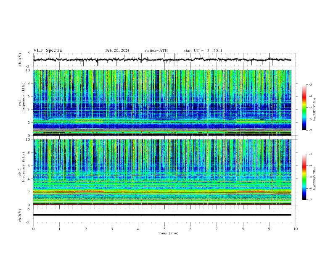This screenshot has width=333, height=257.
Task: Select the date "Feb. 20, 2024"
Action: coord(117,50)
